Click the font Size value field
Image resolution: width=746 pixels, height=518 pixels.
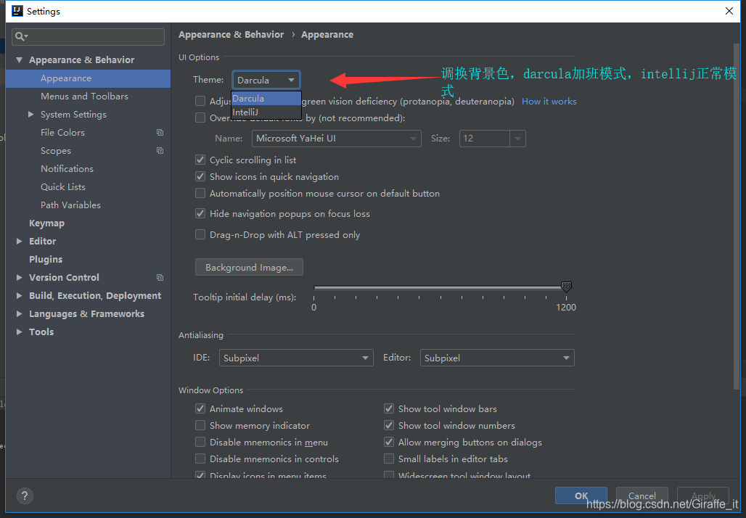point(484,139)
